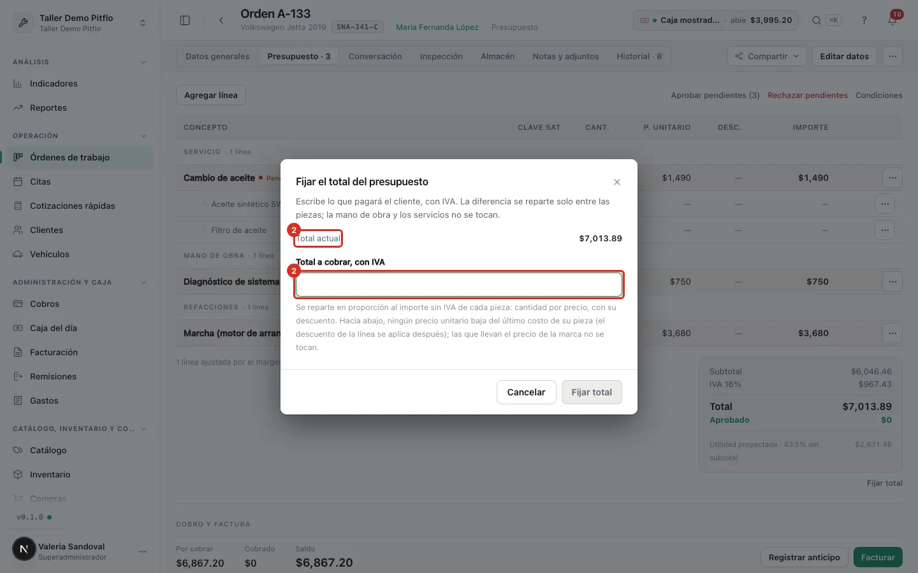Open row menu for Marcha motor line
This screenshot has width=918, height=573.
(x=892, y=333)
